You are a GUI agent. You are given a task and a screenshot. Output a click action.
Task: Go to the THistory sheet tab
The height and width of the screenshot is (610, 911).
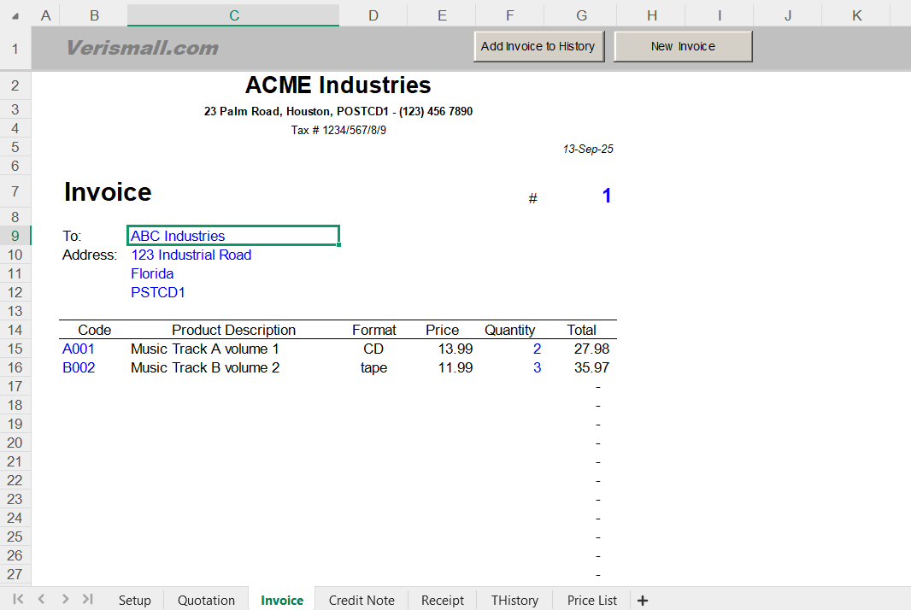(514, 600)
